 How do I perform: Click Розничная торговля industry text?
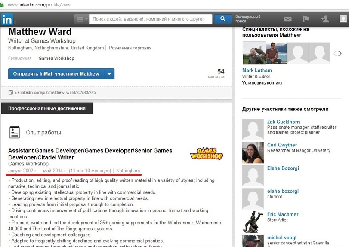[x=130, y=48]
